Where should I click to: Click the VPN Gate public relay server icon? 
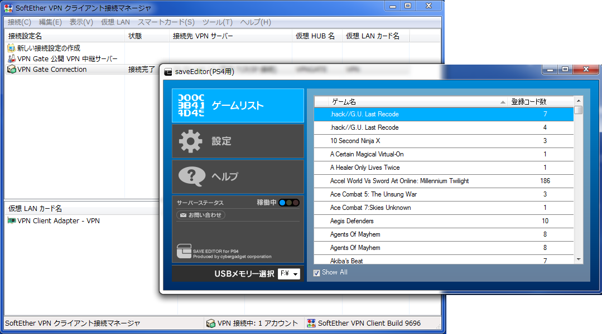[11, 59]
